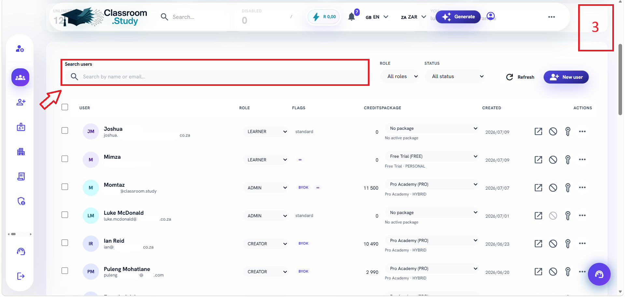Open the GB EN language menu
The height and width of the screenshot is (297, 625).
click(377, 17)
